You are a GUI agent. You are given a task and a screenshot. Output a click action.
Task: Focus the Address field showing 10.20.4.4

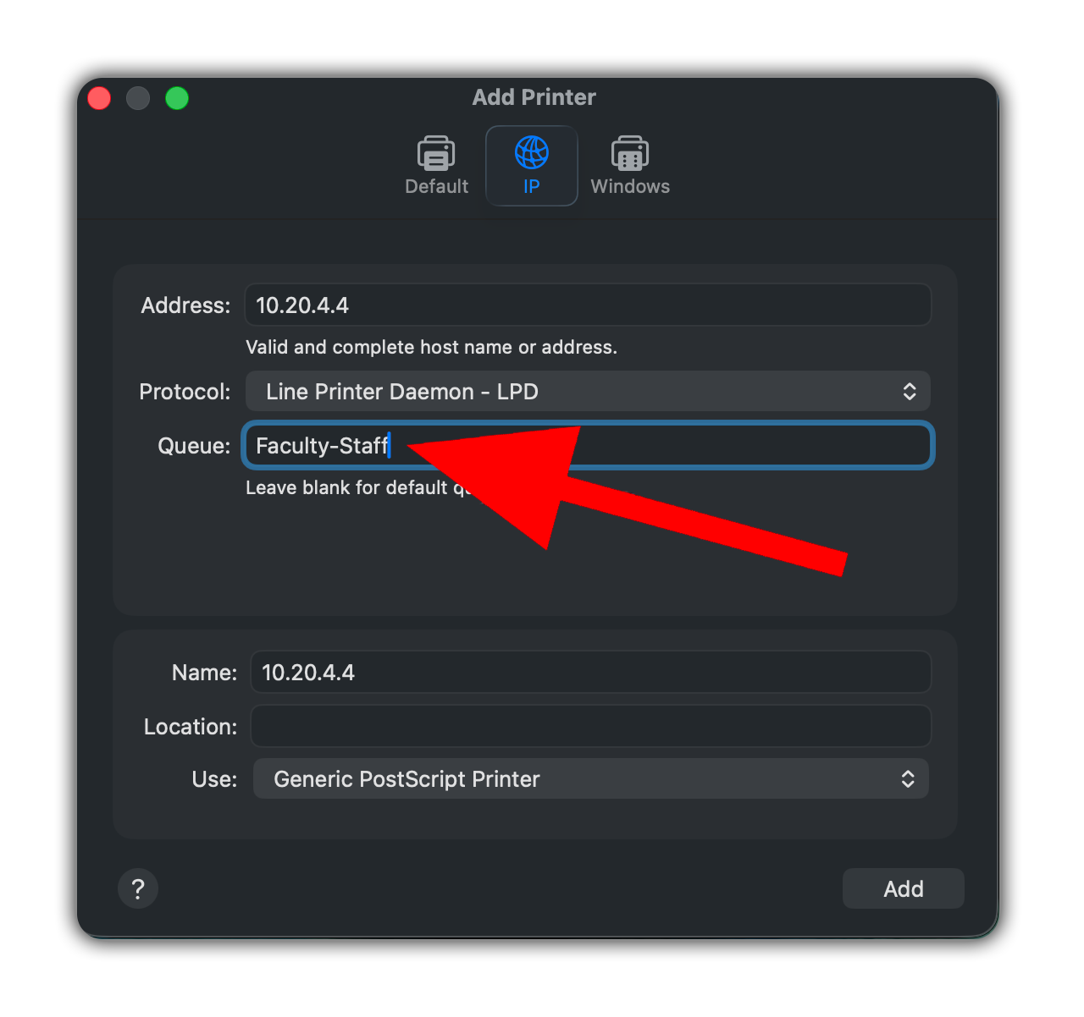click(x=588, y=305)
